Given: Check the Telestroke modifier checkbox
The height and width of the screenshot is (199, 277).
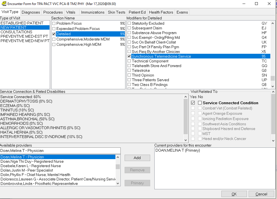Looking at the screenshot, I should tap(129, 71).
